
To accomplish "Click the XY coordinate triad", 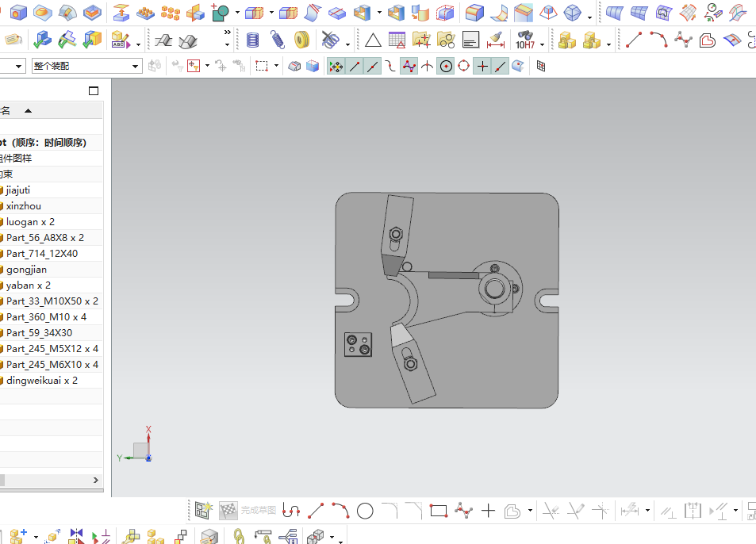I will (136, 446).
